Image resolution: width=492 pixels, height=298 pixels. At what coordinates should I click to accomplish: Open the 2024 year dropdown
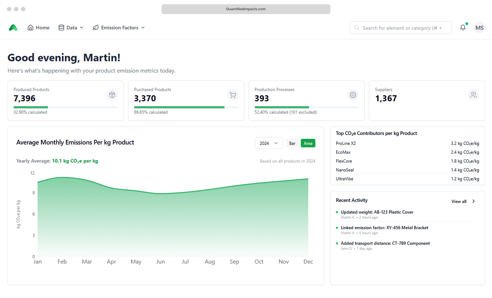click(269, 143)
